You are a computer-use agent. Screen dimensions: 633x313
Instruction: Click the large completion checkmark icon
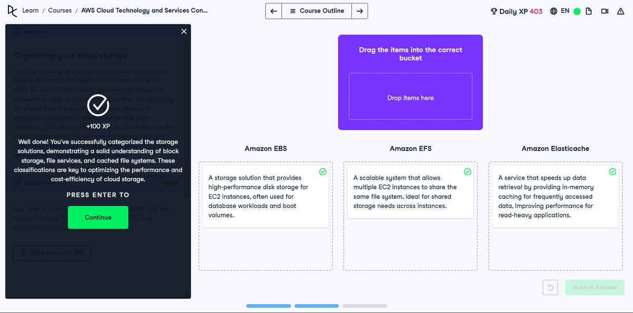click(x=98, y=105)
